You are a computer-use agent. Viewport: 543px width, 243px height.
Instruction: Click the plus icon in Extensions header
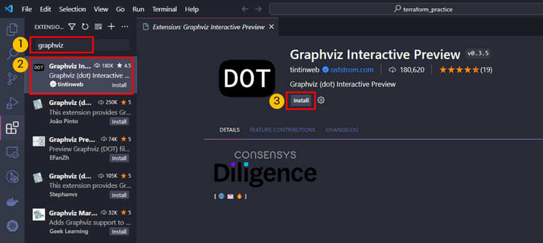coord(111,27)
